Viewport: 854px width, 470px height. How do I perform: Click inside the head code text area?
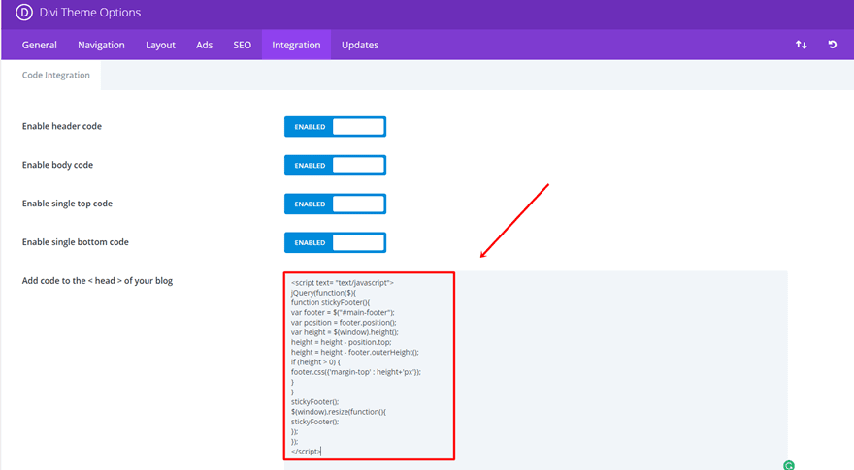536,370
